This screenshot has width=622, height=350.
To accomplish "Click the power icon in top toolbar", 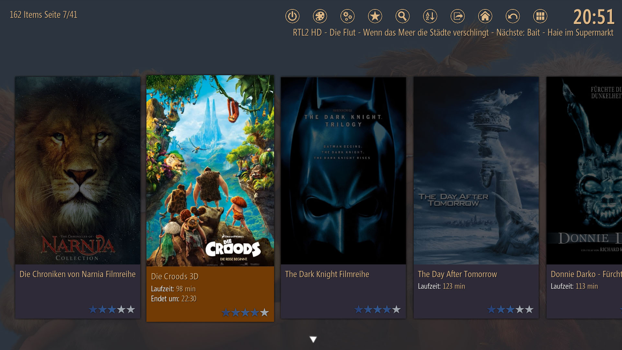I will click(292, 16).
